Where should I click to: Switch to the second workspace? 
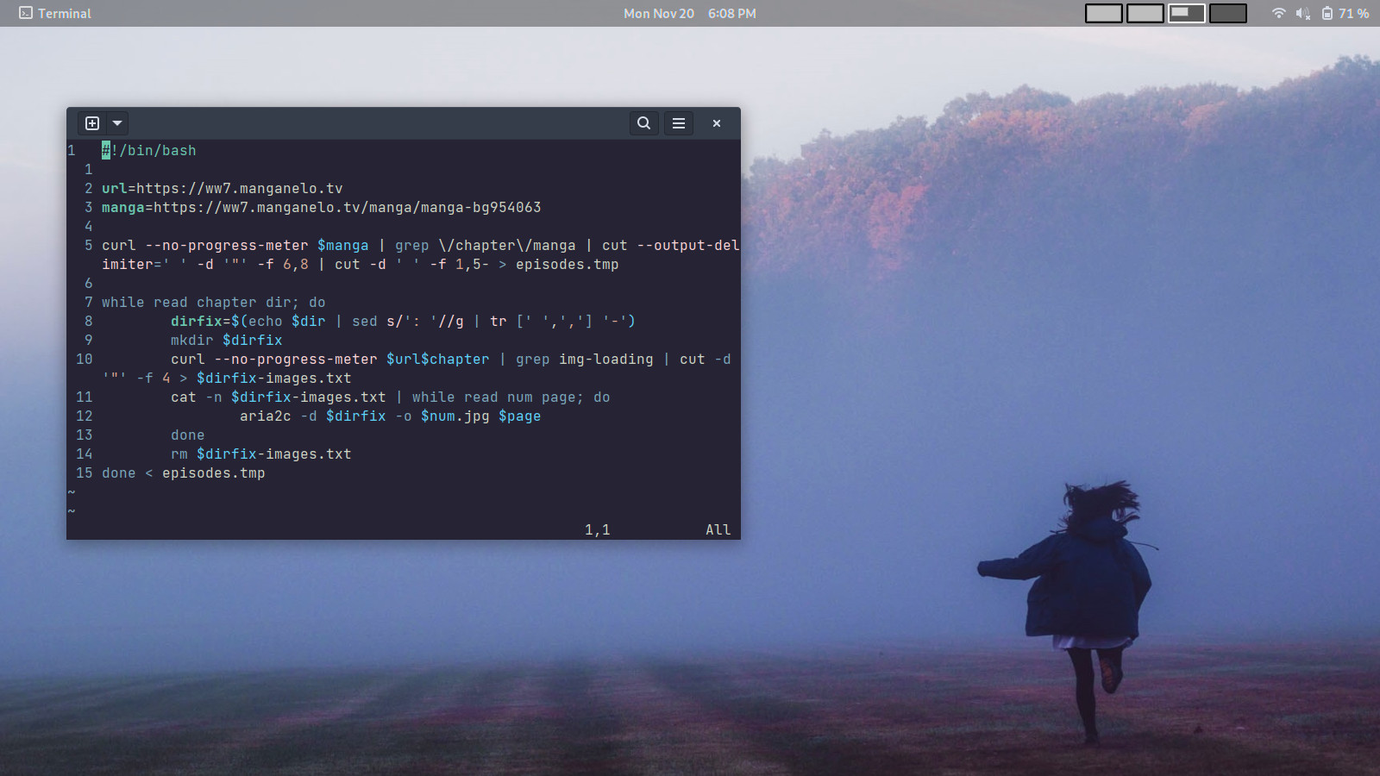1145,14
